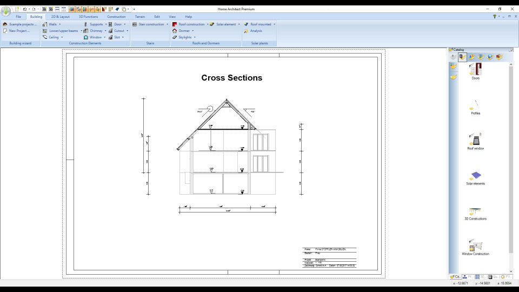Tile windows horizontally icon
Image resolution: width=519 pixels, height=292 pixels.
pos(57,9)
